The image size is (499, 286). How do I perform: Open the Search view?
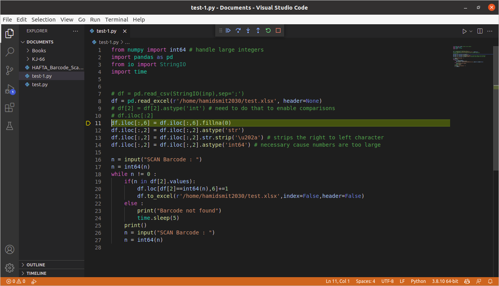[10, 52]
